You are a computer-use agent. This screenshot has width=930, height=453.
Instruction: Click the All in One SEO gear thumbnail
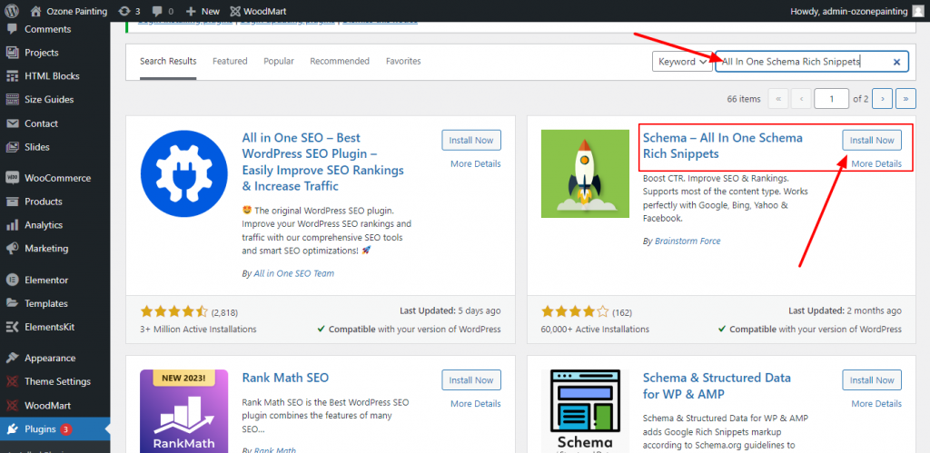tap(183, 173)
